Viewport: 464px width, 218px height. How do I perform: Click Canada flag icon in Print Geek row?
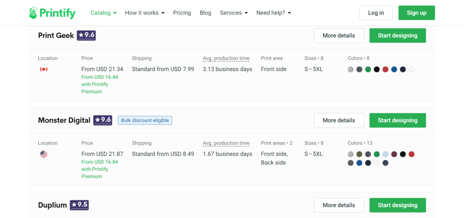pos(44,69)
